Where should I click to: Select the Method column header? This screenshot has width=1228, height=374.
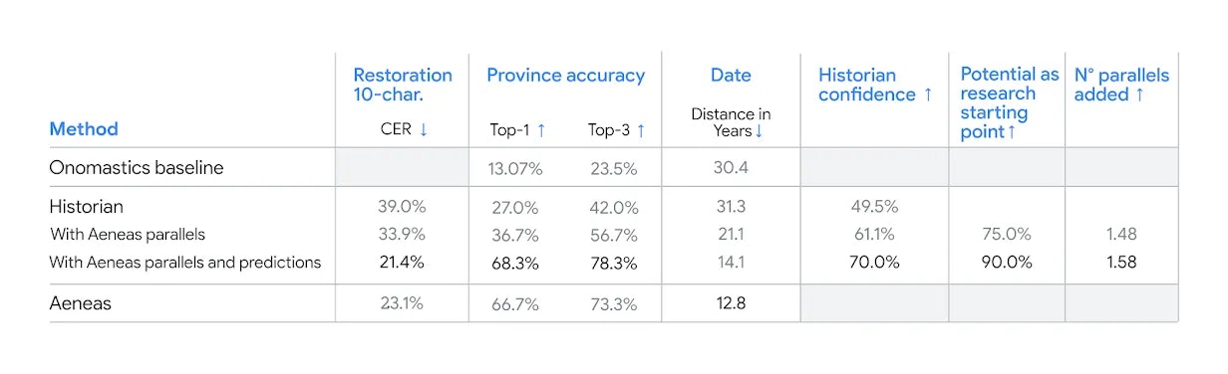(x=84, y=128)
